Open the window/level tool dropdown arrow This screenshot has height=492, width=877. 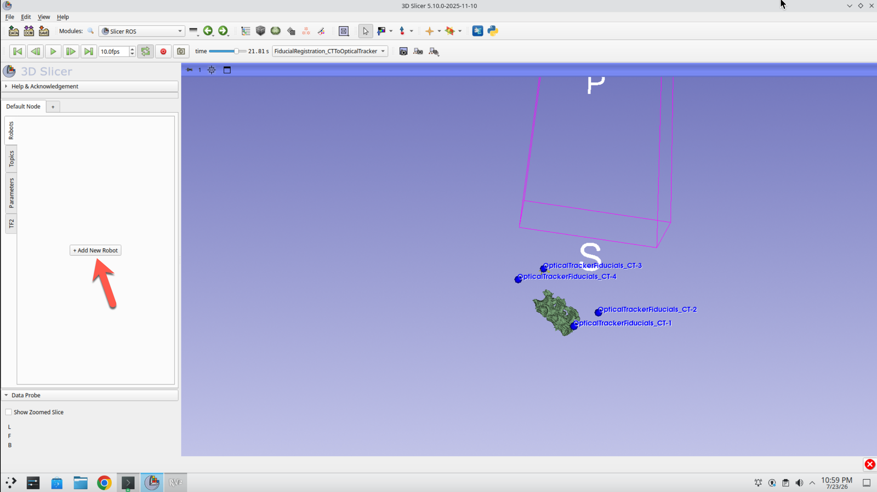(390, 31)
